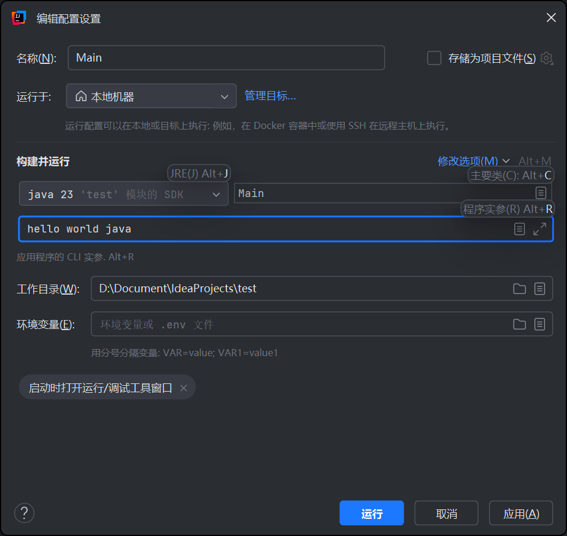Click the 运行 button
567x536 pixels.
pyautogui.click(x=371, y=513)
